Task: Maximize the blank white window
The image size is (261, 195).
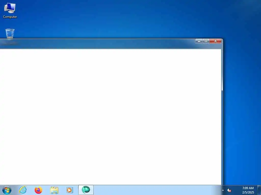Action: pos(206,41)
